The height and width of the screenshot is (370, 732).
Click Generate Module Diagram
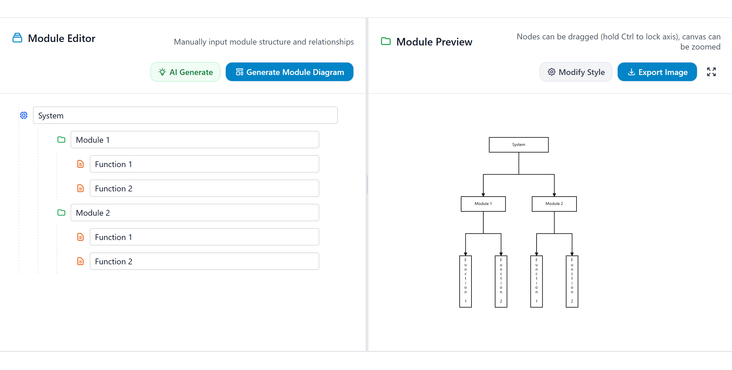coord(289,72)
